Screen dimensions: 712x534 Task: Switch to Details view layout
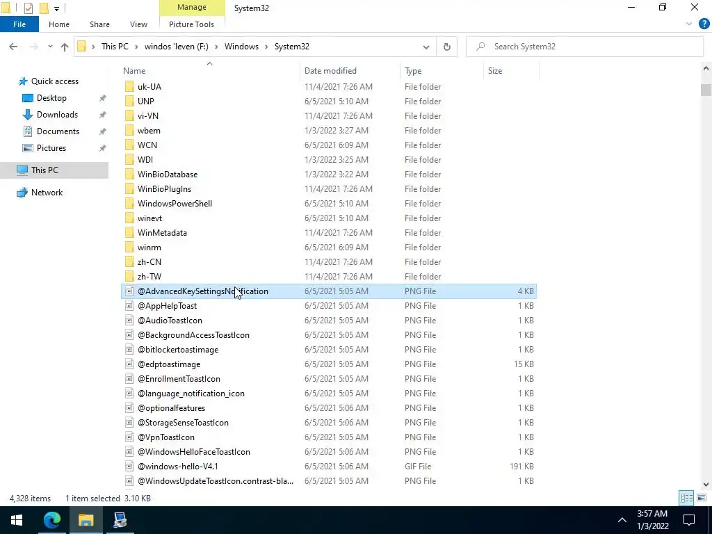click(686, 498)
